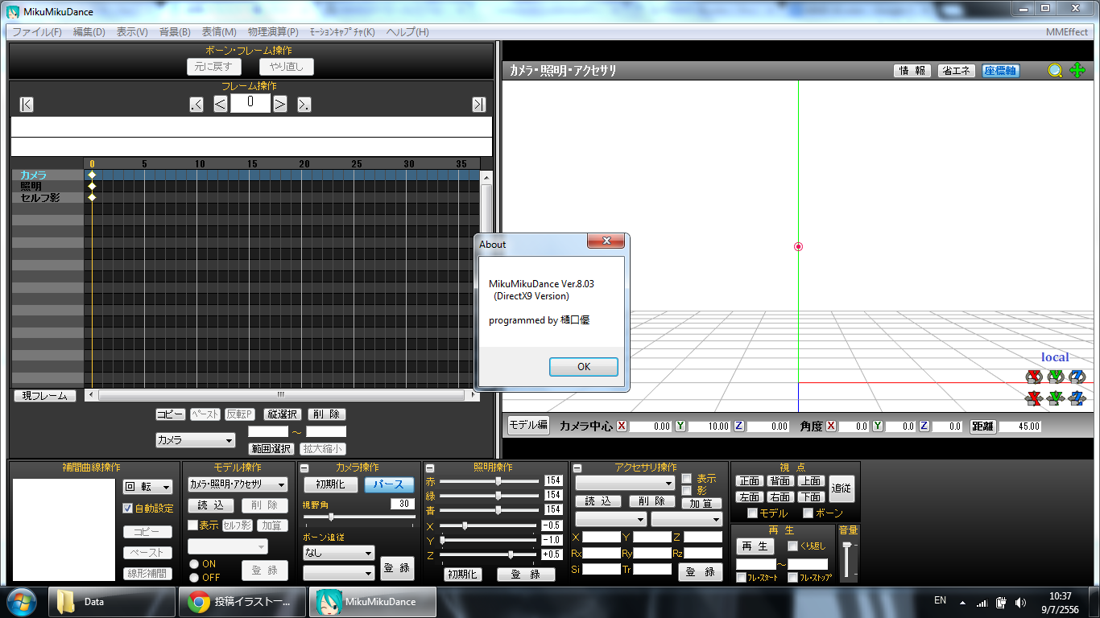Click the green Y move axis icon

(1056, 398)
